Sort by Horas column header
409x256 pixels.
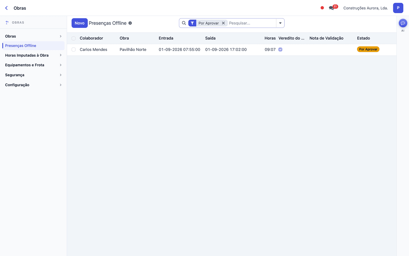[x=270, y=38]
